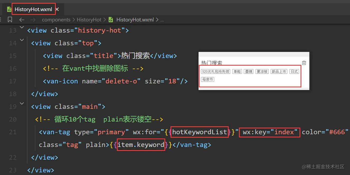Viewport: 350px width, 175px height.
Task: Click the file icon on HistoryHot.wxml tab
Action: tap(9, 9)
